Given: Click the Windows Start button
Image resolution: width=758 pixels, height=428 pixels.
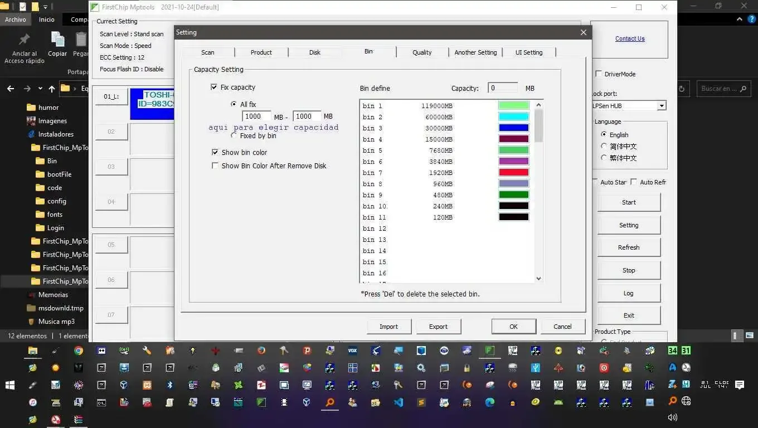Looking at the screenshot, I should [9, 385].
